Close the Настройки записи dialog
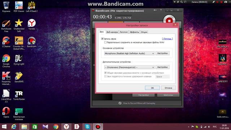The image size is (231, 130). click(175, 25)
